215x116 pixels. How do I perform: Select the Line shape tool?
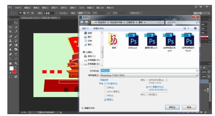(x=16, y=59)
